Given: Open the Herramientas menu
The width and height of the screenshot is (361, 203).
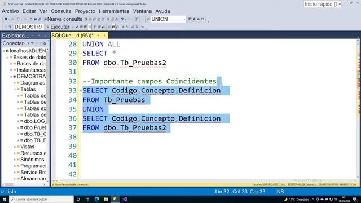Looking at the screenshot, I should tap(114, 11).
